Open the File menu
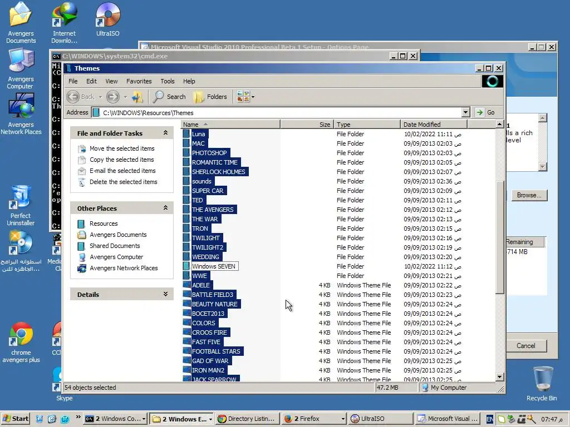 coord(73,81)
